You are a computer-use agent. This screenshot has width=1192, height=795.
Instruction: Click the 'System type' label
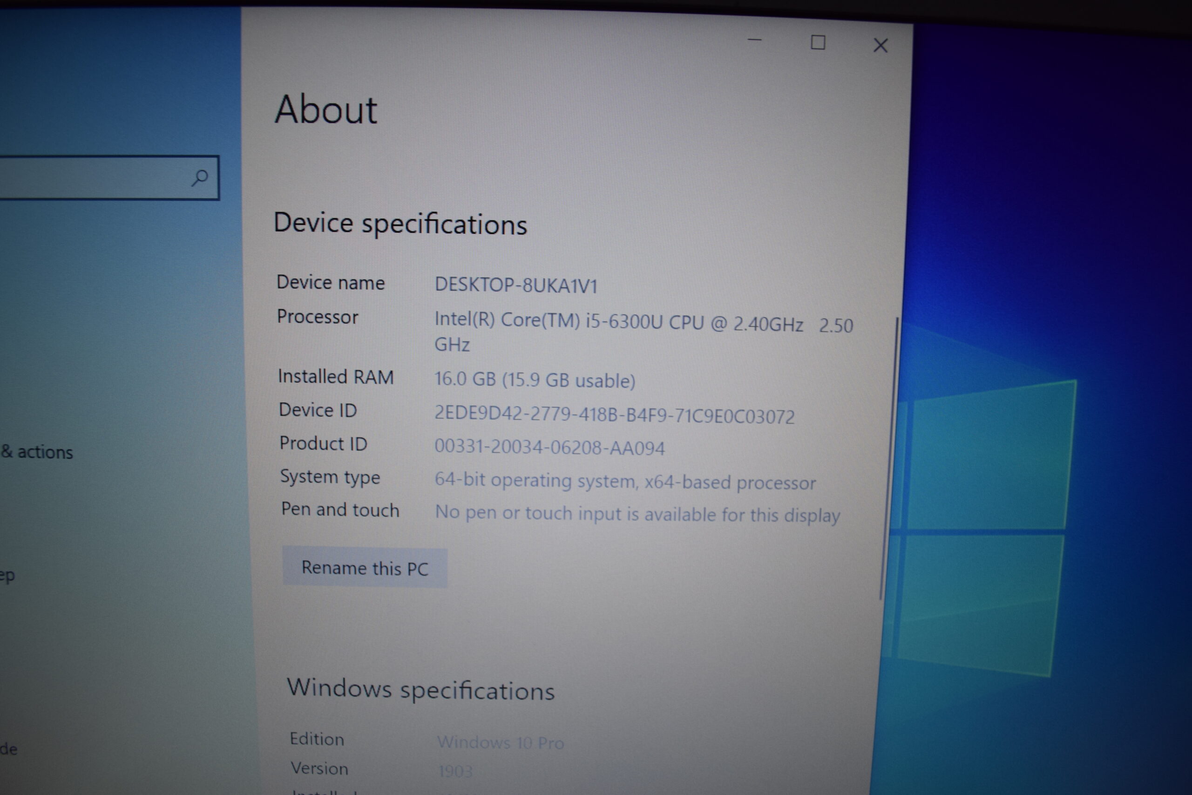point(330,477)
